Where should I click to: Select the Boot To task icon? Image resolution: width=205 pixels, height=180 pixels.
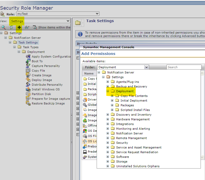28,61
